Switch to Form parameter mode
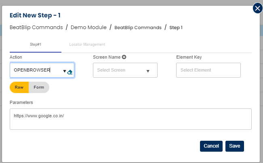The height and width of the screenshot is (163, 263). click(x=39, y=87)
